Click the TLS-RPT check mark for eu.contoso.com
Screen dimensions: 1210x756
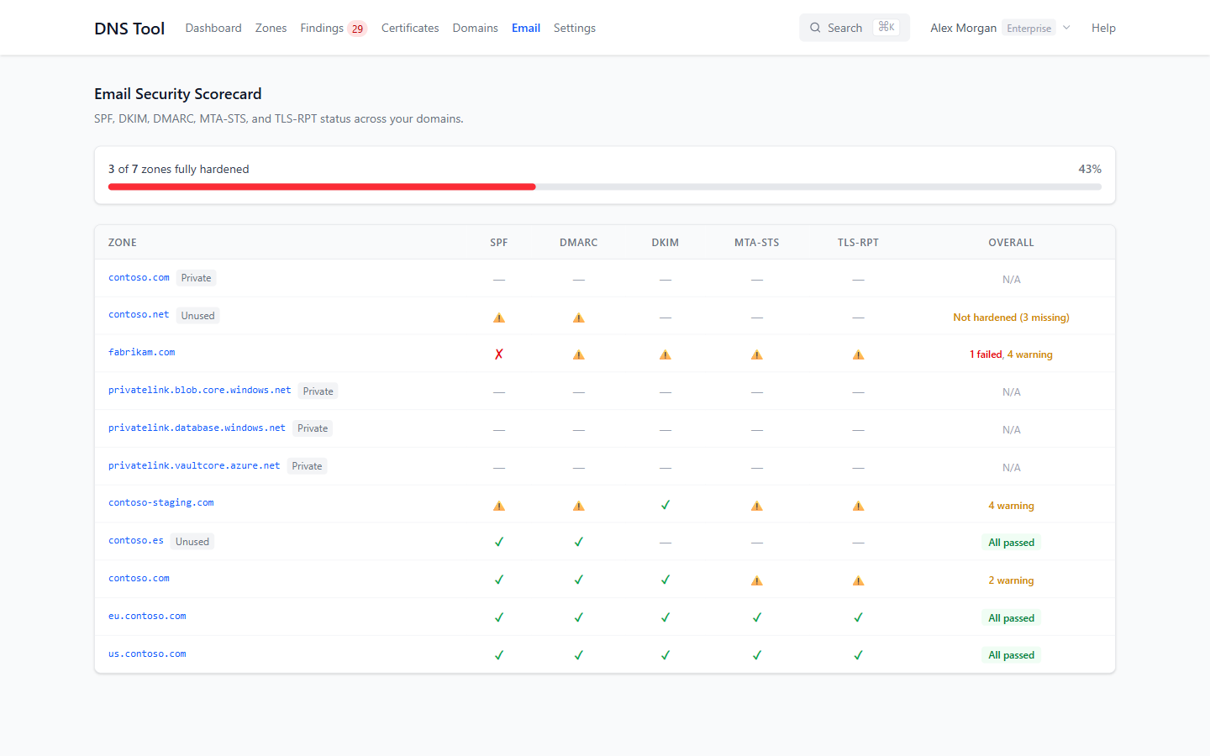[x=858, y=617]
